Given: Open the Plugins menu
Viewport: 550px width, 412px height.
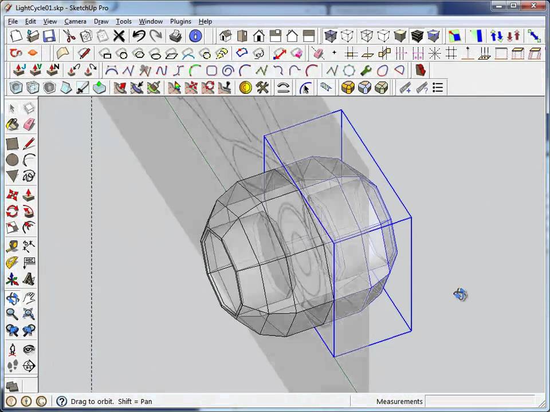Looking at the screenshot, I should 180,21.
